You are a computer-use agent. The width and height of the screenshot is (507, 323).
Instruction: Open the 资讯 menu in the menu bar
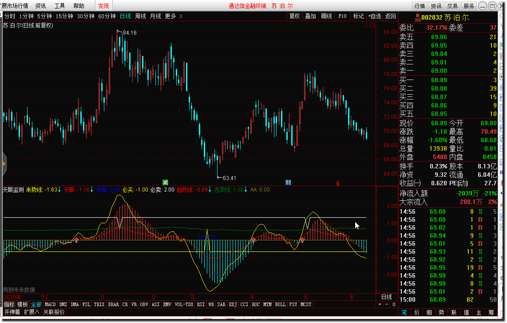pos(40,6)
